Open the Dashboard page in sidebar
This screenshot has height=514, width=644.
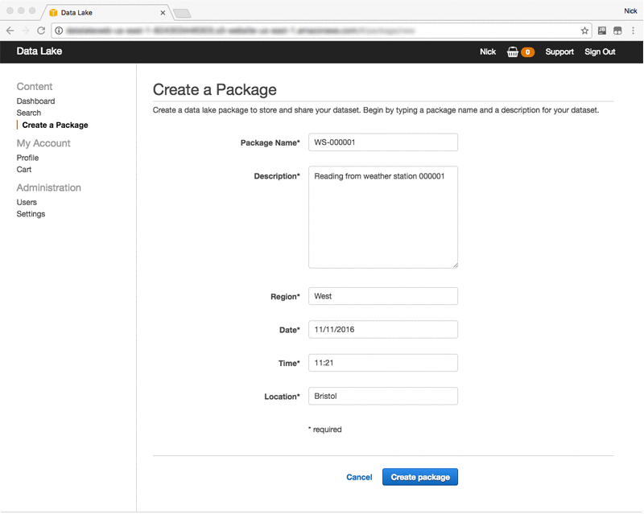[x=35, y=101]
